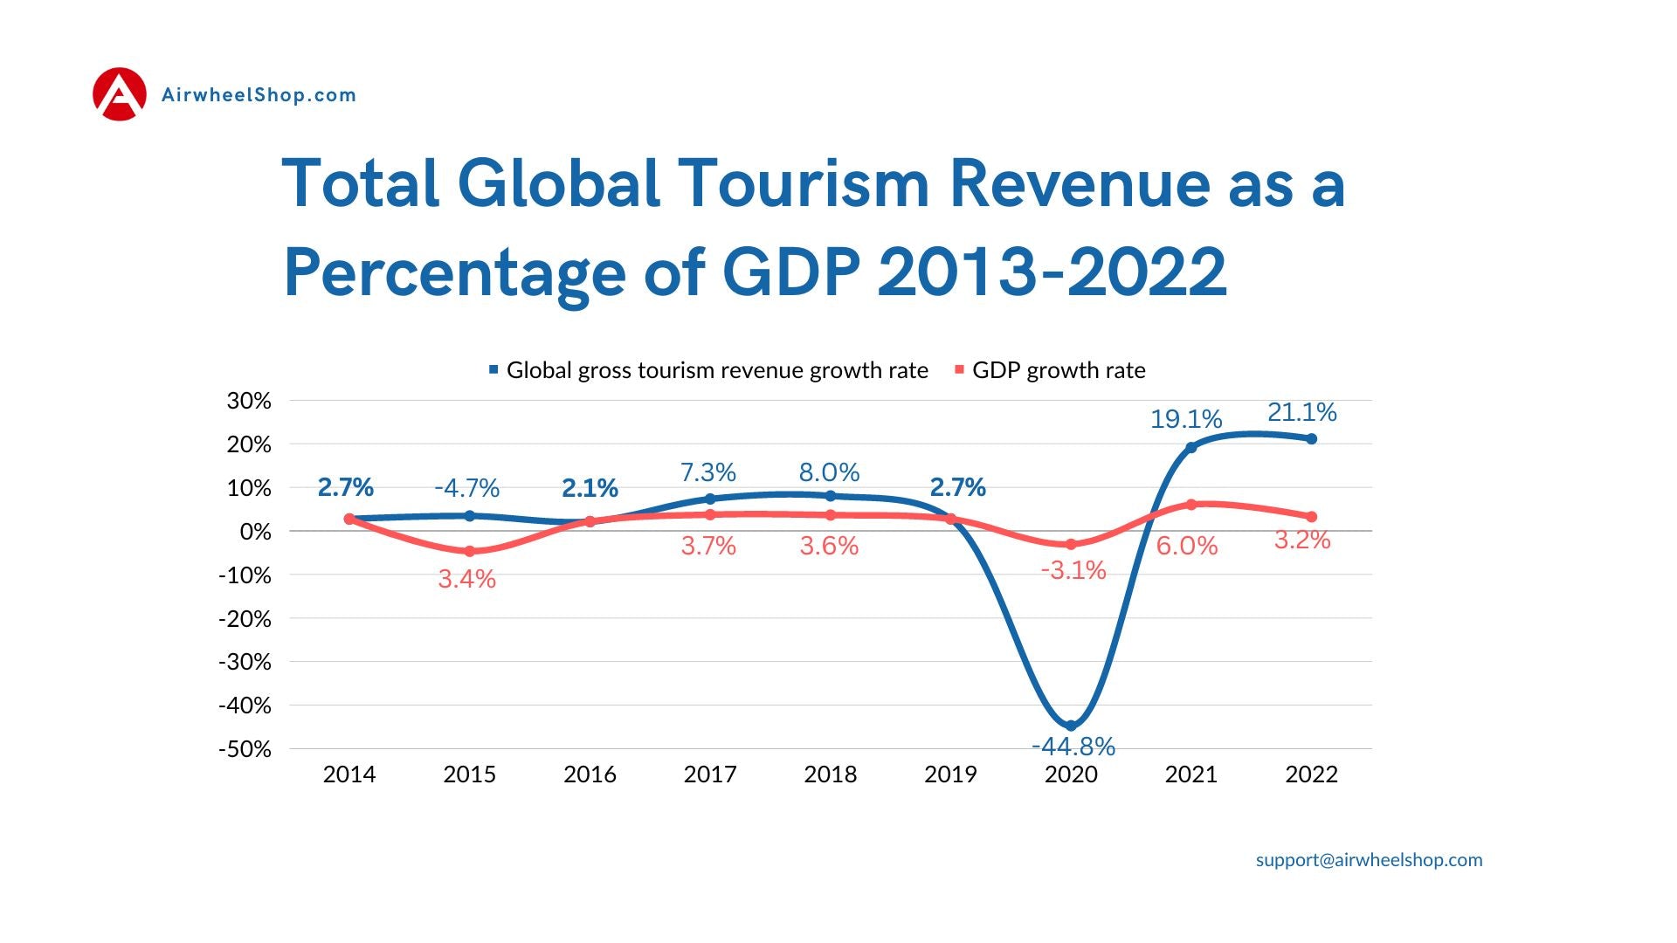
Task: Click the 30% y-axis label
Action: [x=249, y=401]
